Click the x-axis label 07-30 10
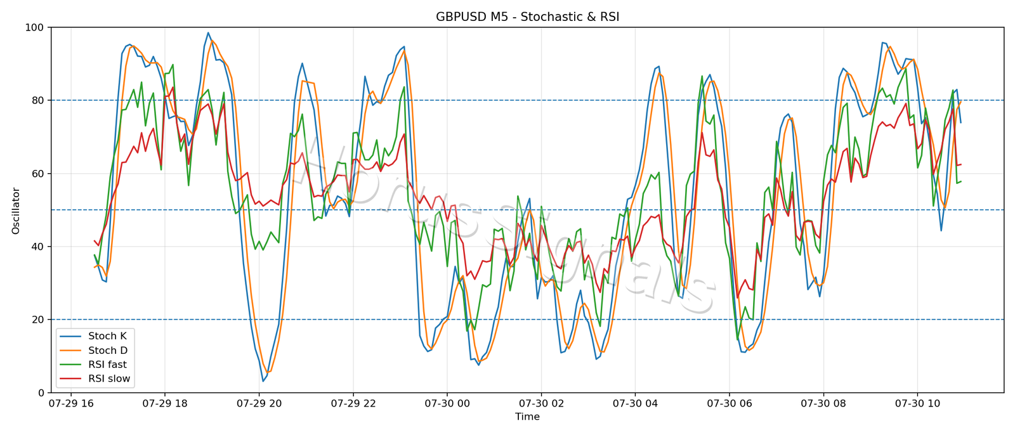This screenshot has width=1015, height=435. point(917,403)
